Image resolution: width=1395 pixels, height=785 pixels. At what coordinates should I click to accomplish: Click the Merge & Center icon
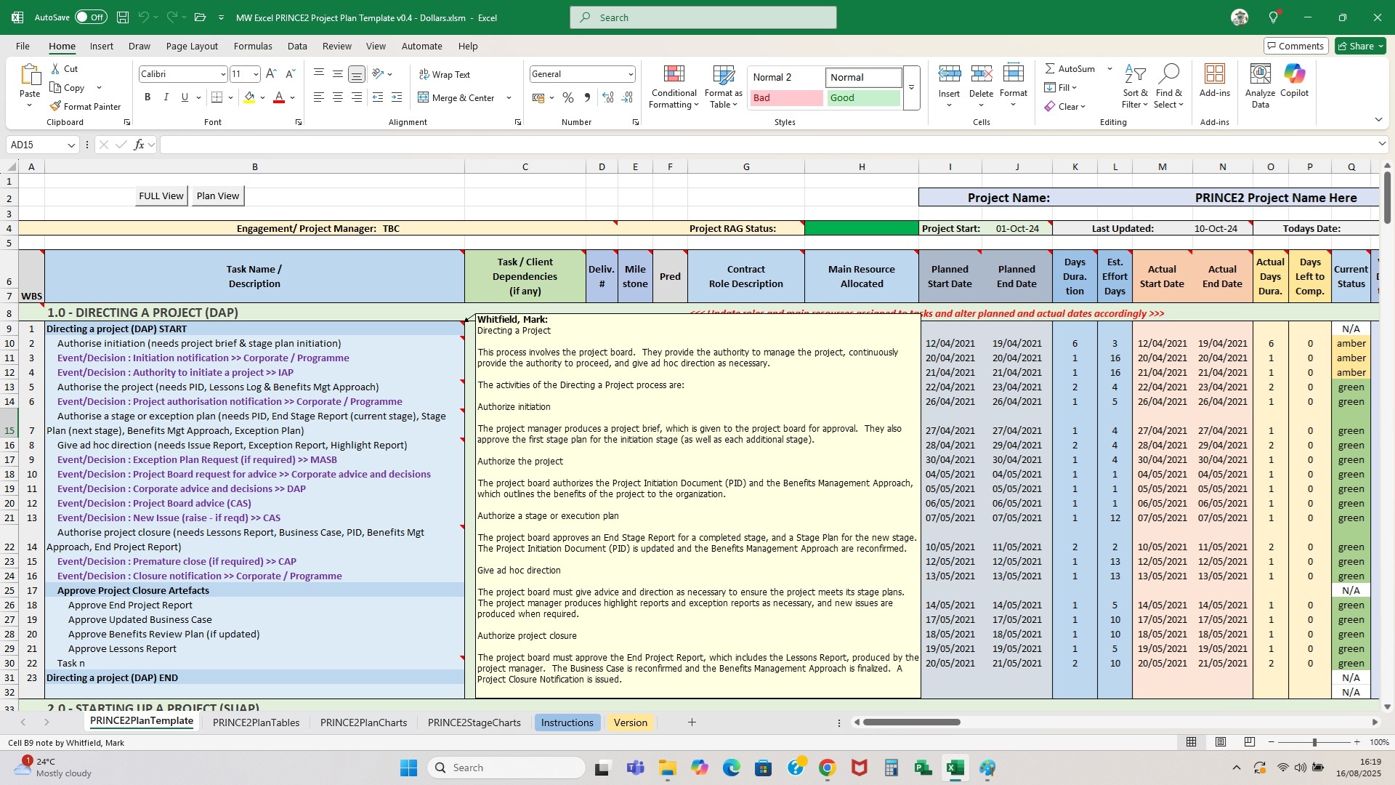pyautogui.click(x=424, y=97)
